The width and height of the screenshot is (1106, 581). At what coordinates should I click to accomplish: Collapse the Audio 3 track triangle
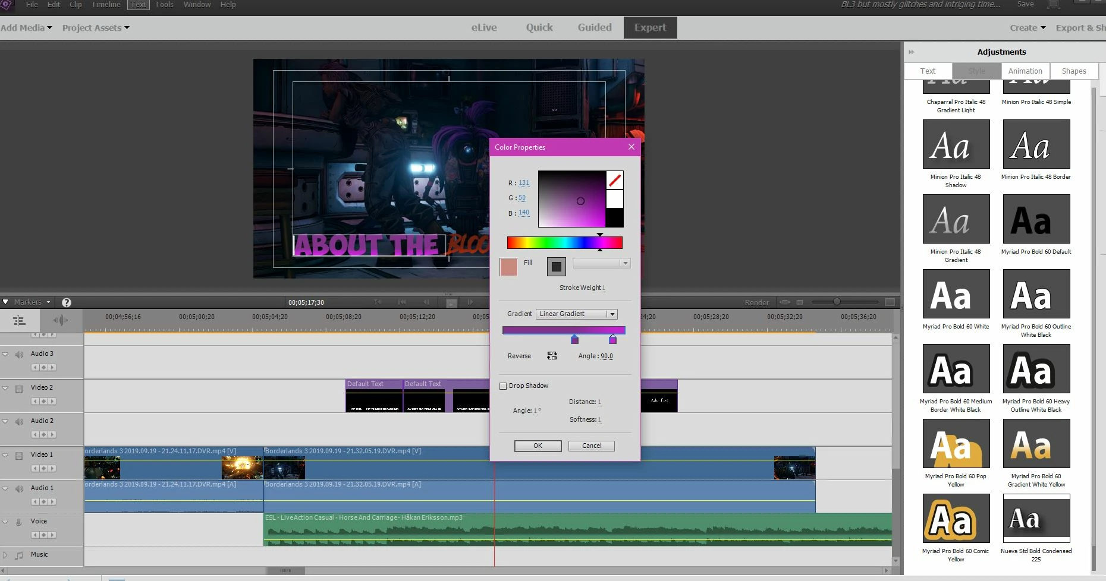(x=5, y=354)
